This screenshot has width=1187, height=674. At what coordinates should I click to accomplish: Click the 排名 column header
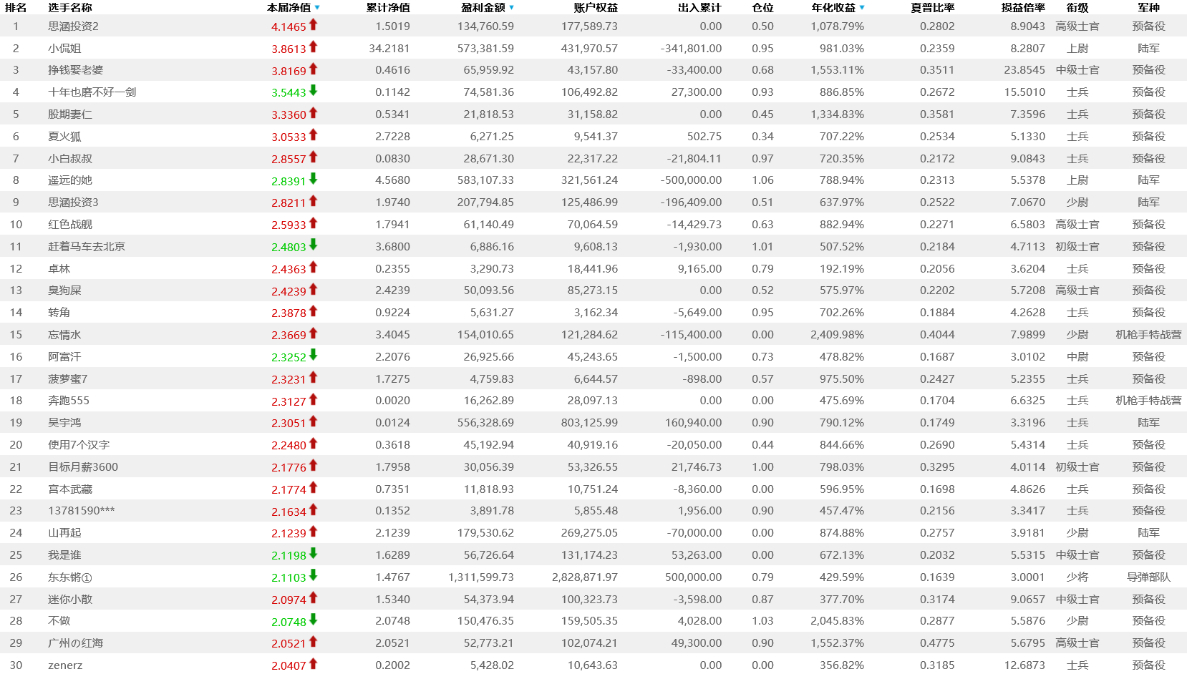coord(16,8)
